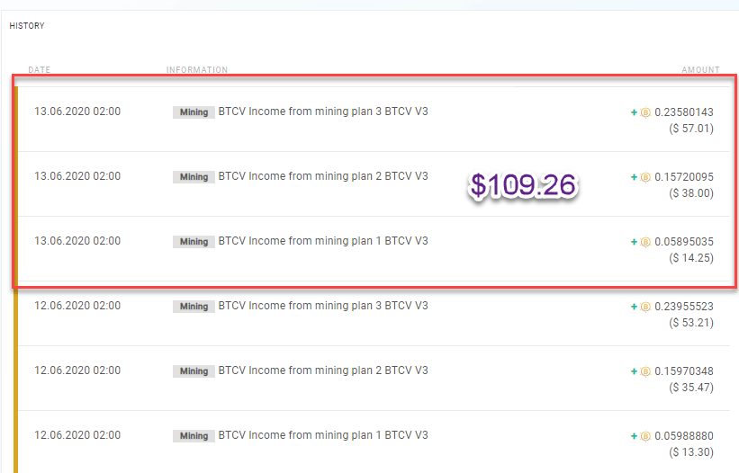Open the 13.06.2020 mining plan 1 income entry
Screen dimensions: 739x473
coord(374,249)
